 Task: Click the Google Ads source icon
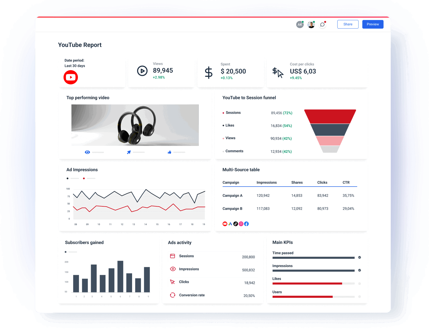[230, 224]
